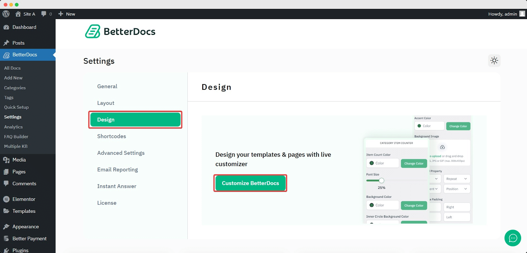Image resolution: width=527 pixels, height=253 pixels.
Task: Open the Position dropdown in preview
Action: pyautogui.click(x=457, y=189)
